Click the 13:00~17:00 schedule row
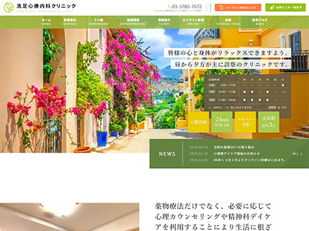Image resolution: width=309 pixels, height=231 pixels. coord(247,92)
